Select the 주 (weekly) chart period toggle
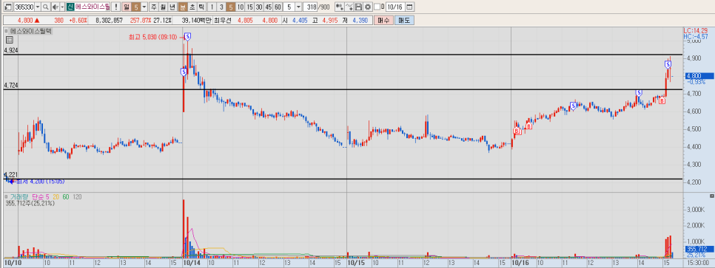 point(154,7)
